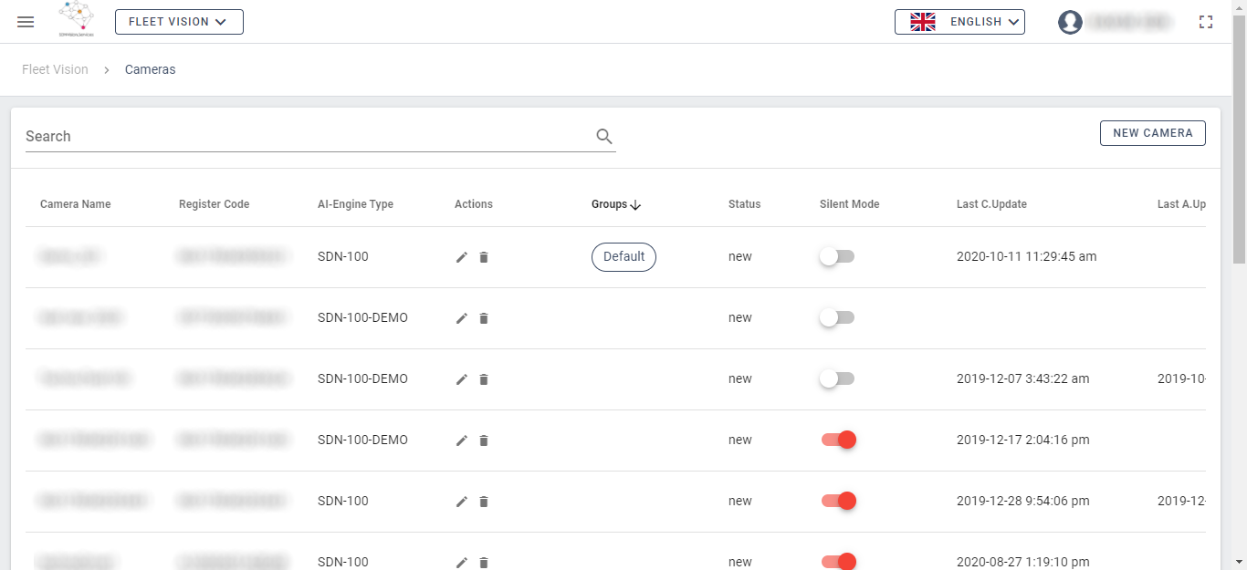Image resolution: width=1247 pixels, height=570 pixels.
Task: Click the company logo icon
Action: click(77, 19)
